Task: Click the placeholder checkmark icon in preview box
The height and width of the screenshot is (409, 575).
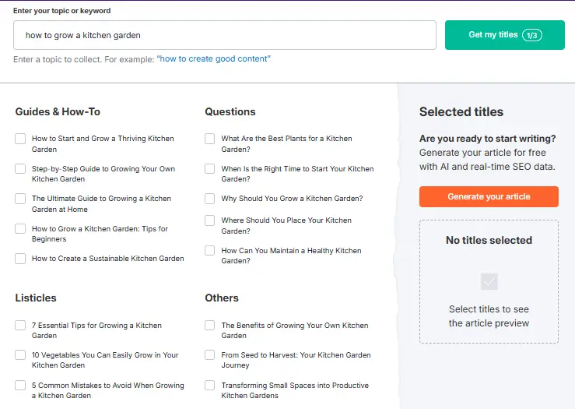Action: [x=489, y=281]
